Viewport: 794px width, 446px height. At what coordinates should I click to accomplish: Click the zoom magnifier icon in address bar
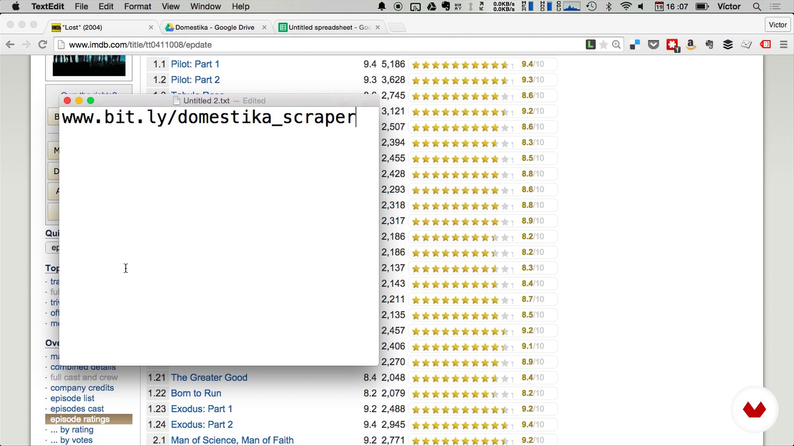[x=616, y=45]
